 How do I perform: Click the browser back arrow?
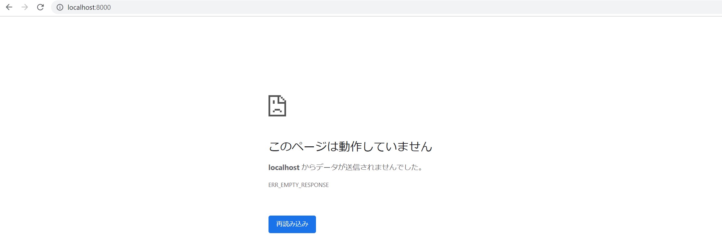tap(9, 7)
